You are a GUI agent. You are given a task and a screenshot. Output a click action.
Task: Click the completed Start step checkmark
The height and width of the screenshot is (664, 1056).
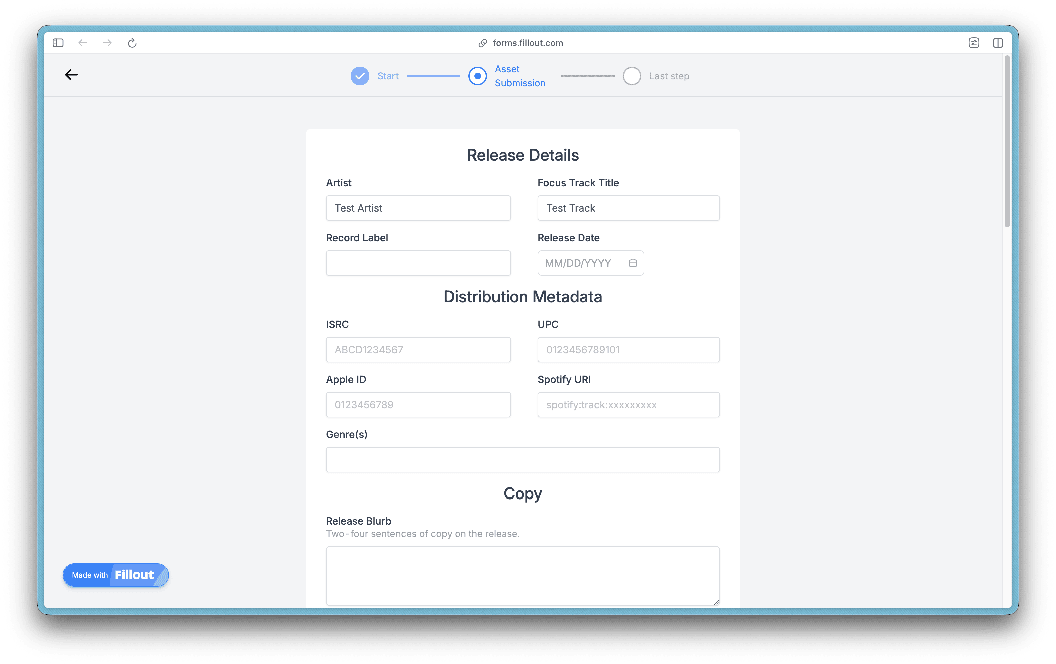pos(359,76)
